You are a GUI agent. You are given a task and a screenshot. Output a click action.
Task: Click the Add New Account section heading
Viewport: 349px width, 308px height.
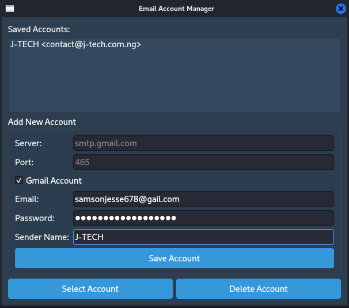(42, 122)
